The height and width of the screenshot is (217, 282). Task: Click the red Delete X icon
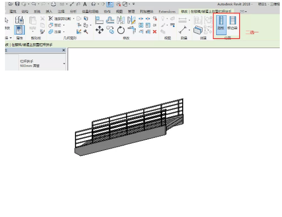155,31
